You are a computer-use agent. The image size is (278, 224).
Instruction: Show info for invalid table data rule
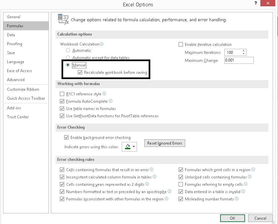click(x=243, y=191)
